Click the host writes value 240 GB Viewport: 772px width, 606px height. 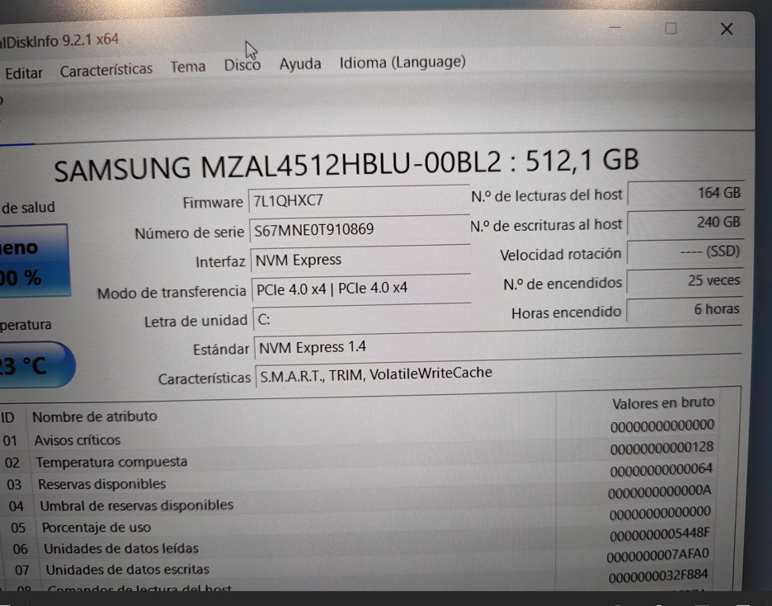pyautogui.click(x=685, y=223)
